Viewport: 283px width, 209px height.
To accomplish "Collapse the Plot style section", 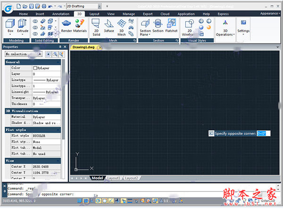I will tap(58, 130).
